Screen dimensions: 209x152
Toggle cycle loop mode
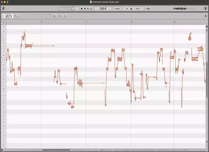(x=91, y=8)
